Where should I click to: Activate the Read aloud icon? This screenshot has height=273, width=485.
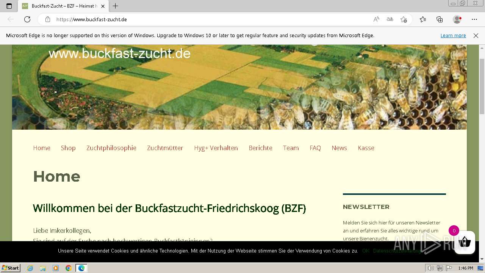376,19
